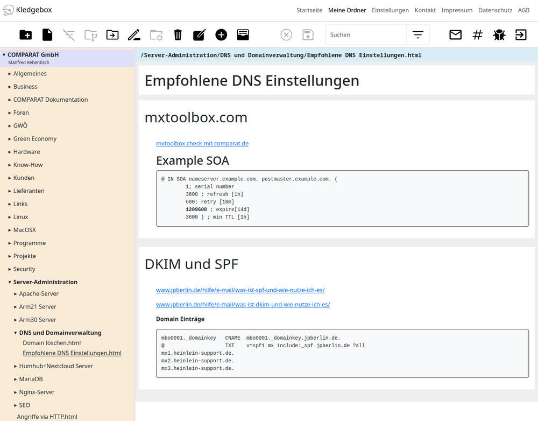
Task: Open search filter options icon
Action: click(418, 34)
